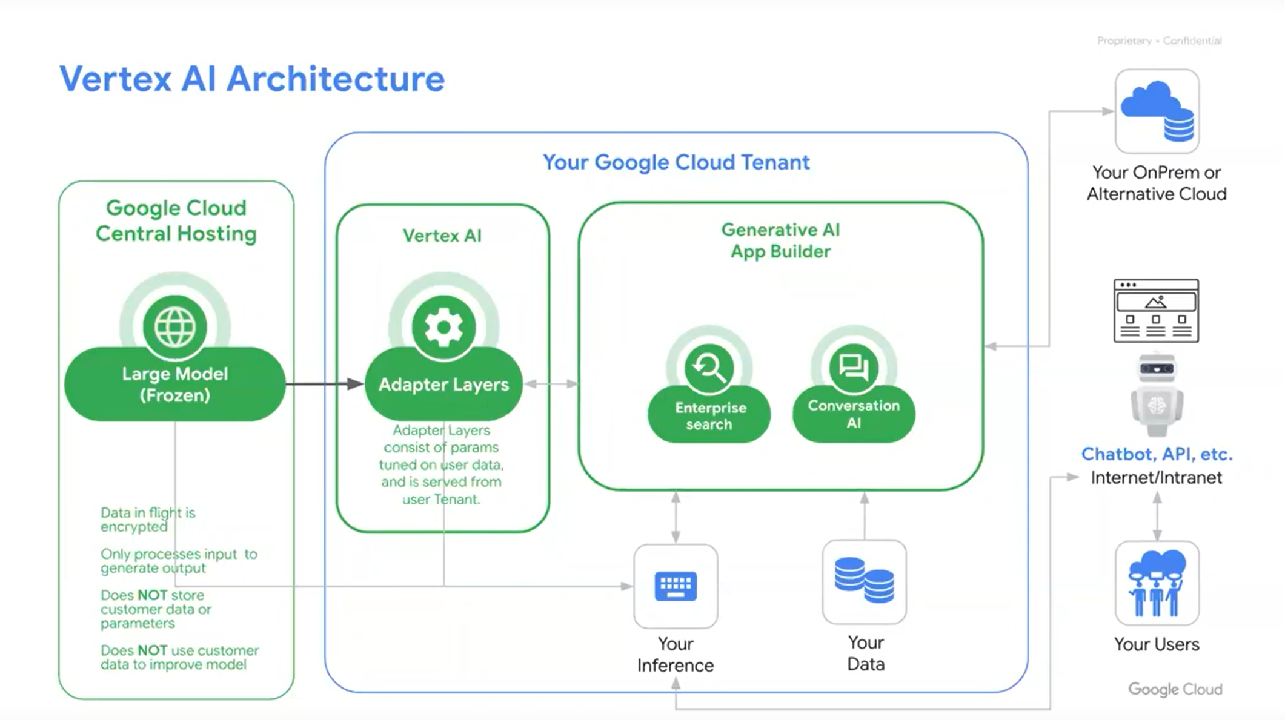Click the web page layout icon
Viewport: 1285px width, 720px height.
1156,311
